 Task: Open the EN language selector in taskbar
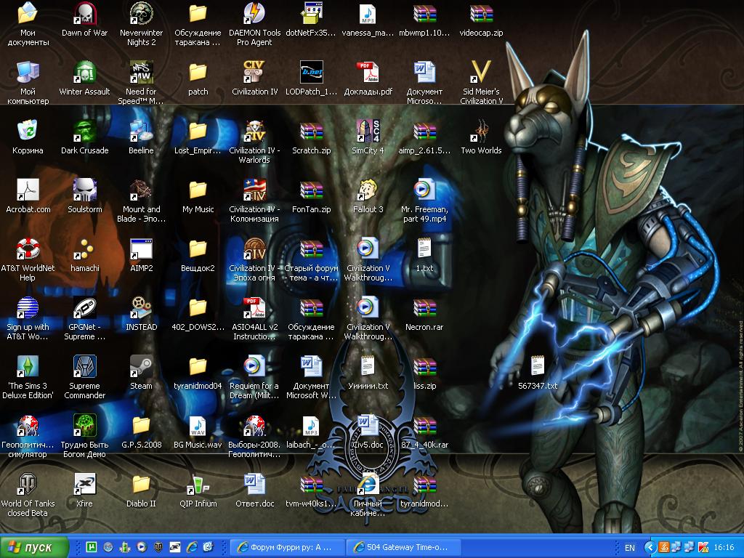click(629, 547)
